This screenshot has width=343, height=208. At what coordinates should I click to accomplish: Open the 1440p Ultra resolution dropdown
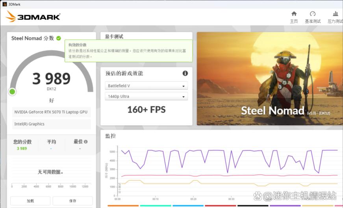[x=146, y=96]
